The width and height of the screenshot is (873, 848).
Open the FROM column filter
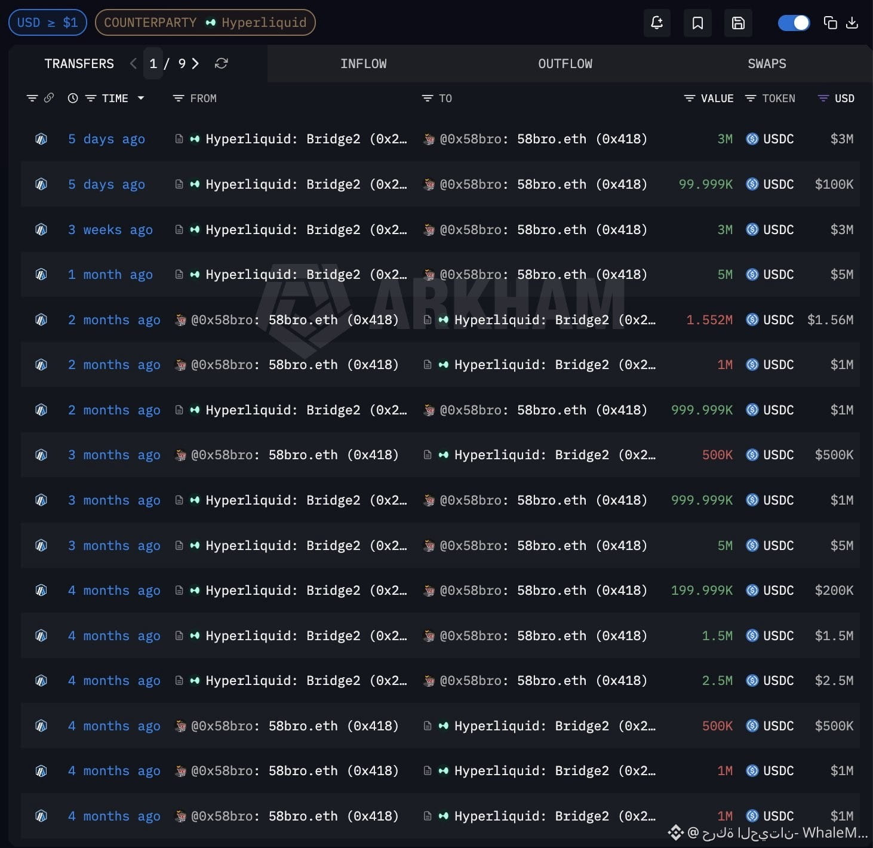point(178,98)
